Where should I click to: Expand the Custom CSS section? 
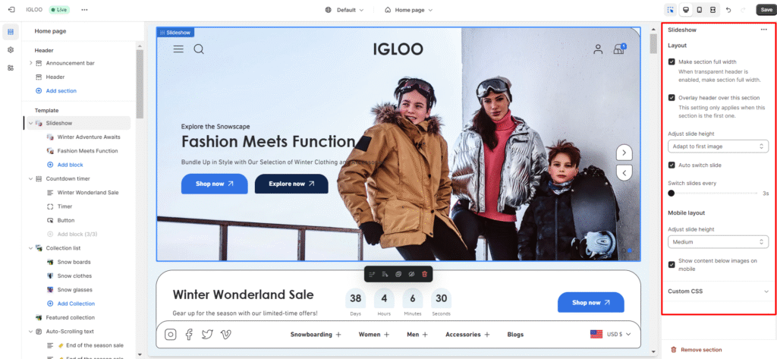tap(718, 291)
